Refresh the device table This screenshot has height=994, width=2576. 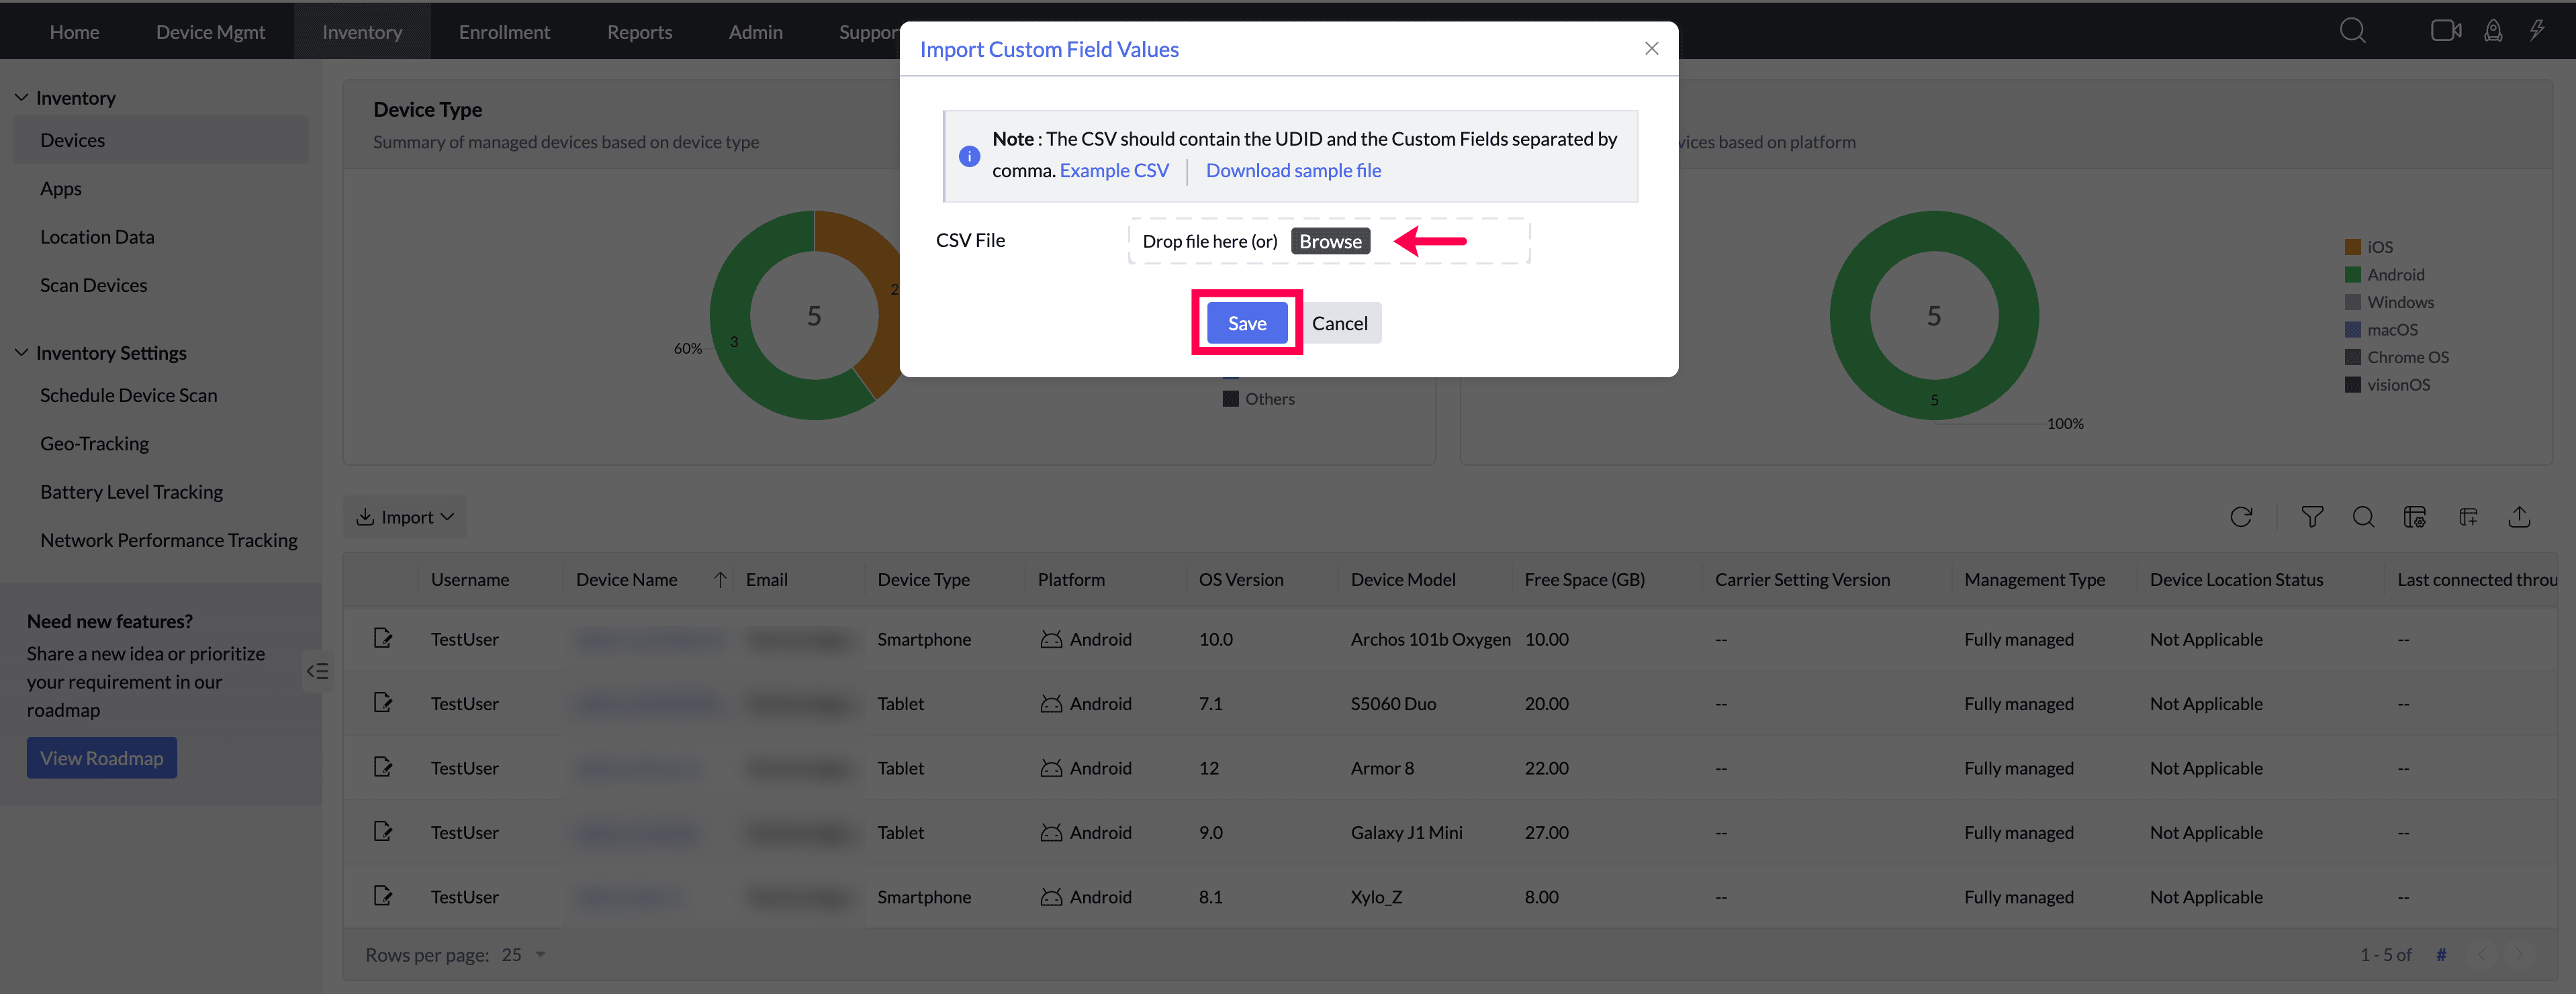2241,517
